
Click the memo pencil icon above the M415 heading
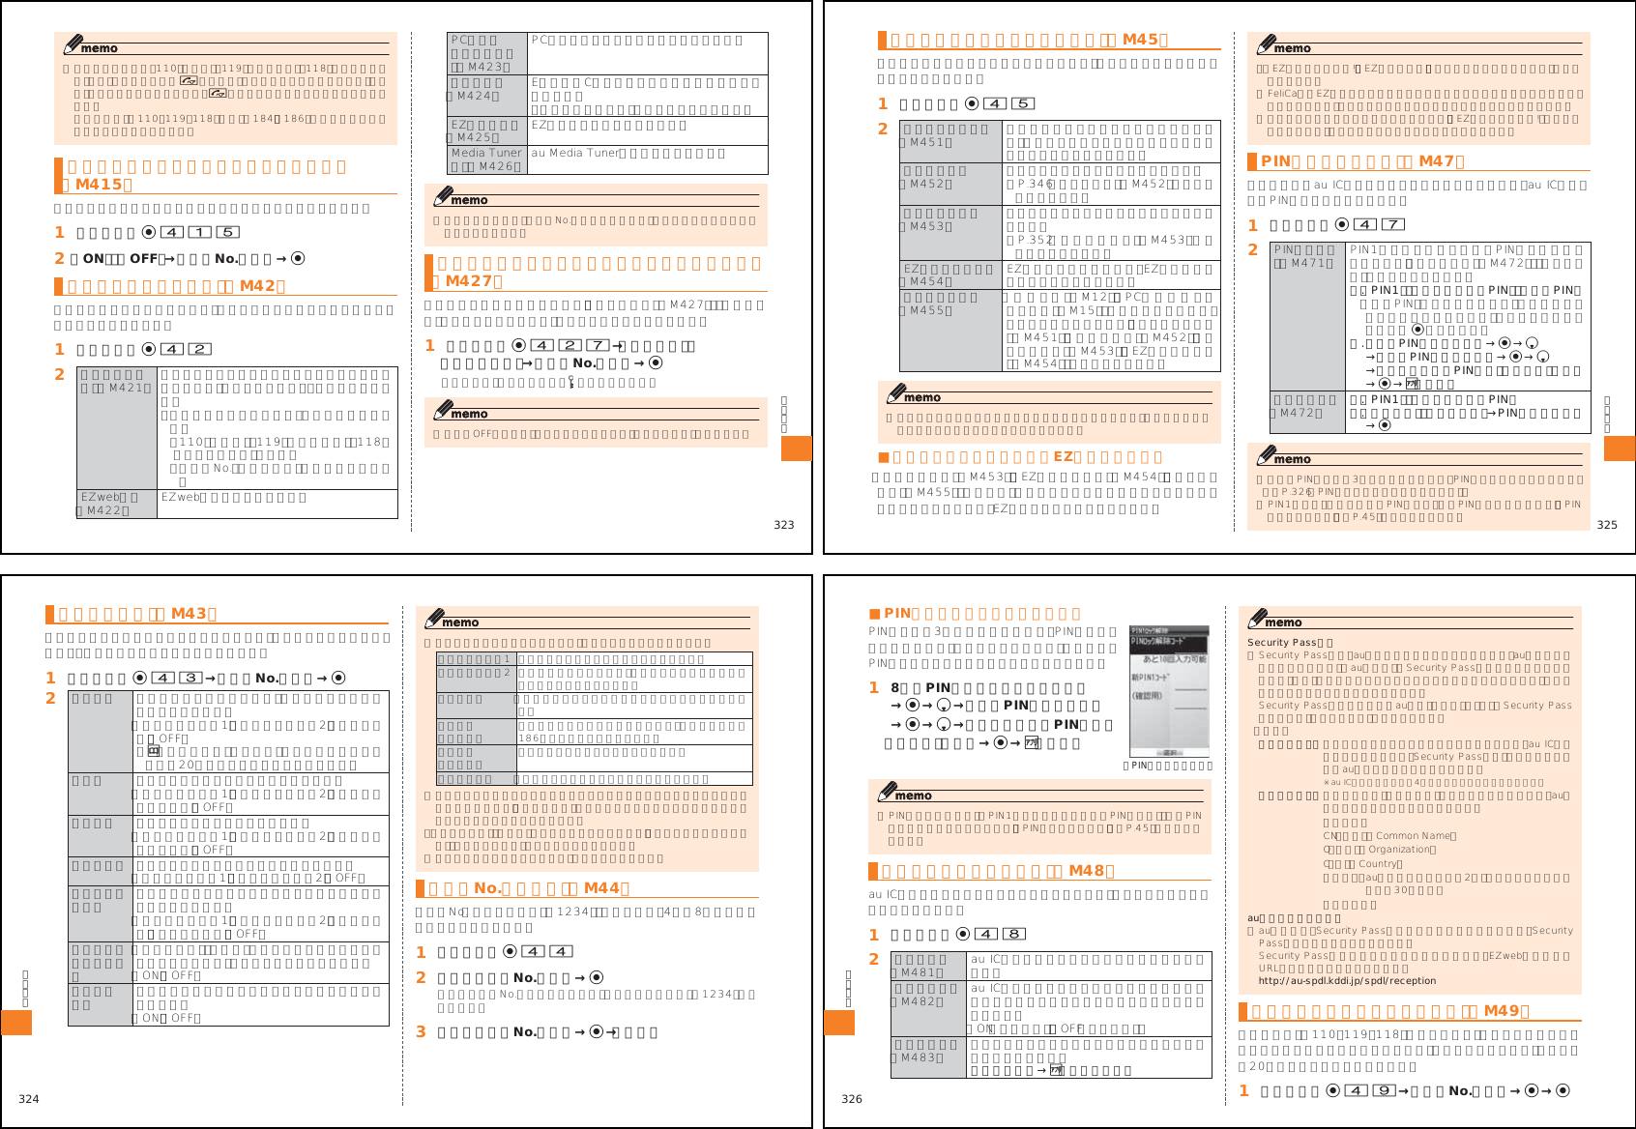point(72,44)
